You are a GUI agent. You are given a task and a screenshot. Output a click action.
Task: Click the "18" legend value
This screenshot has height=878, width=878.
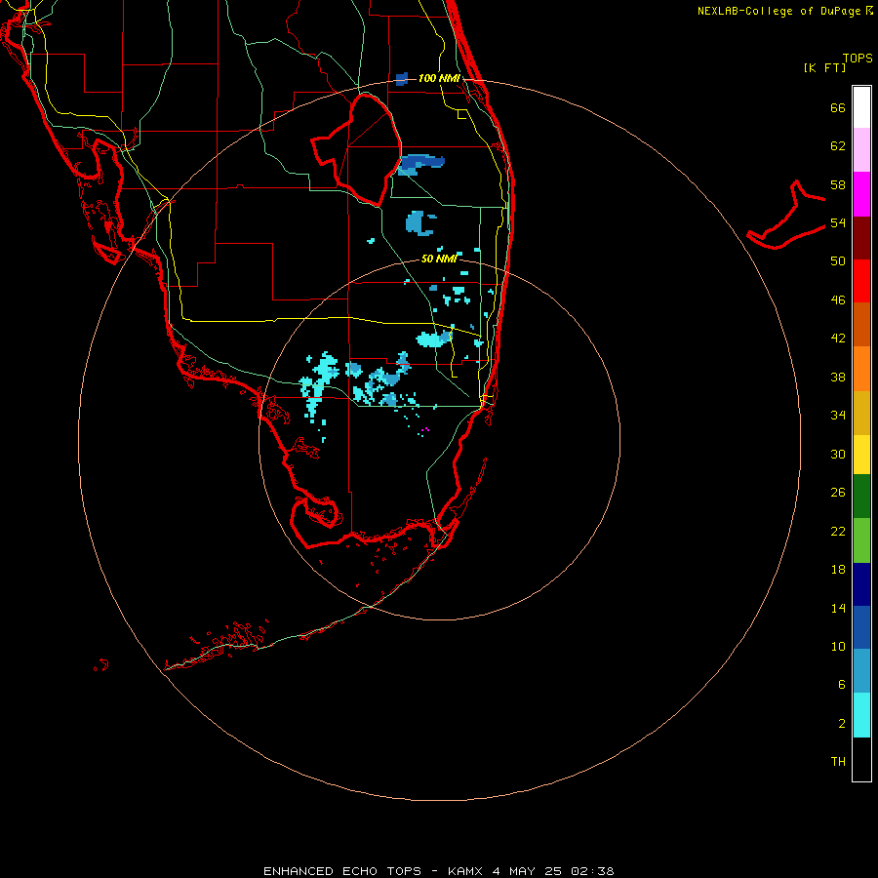(x=838, y=570)
